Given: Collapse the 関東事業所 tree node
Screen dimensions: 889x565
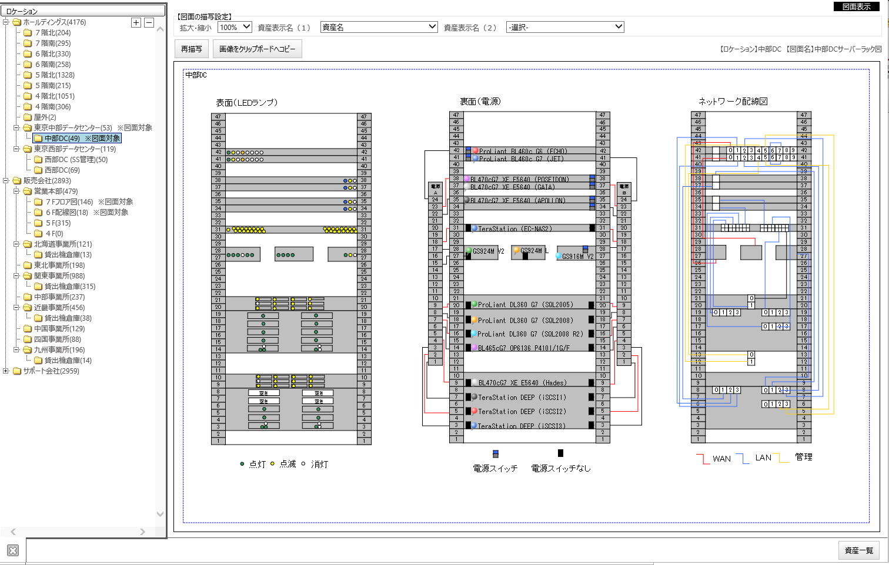Looking at the screenshot, I should pyautogui.click(x=16, y=276).
